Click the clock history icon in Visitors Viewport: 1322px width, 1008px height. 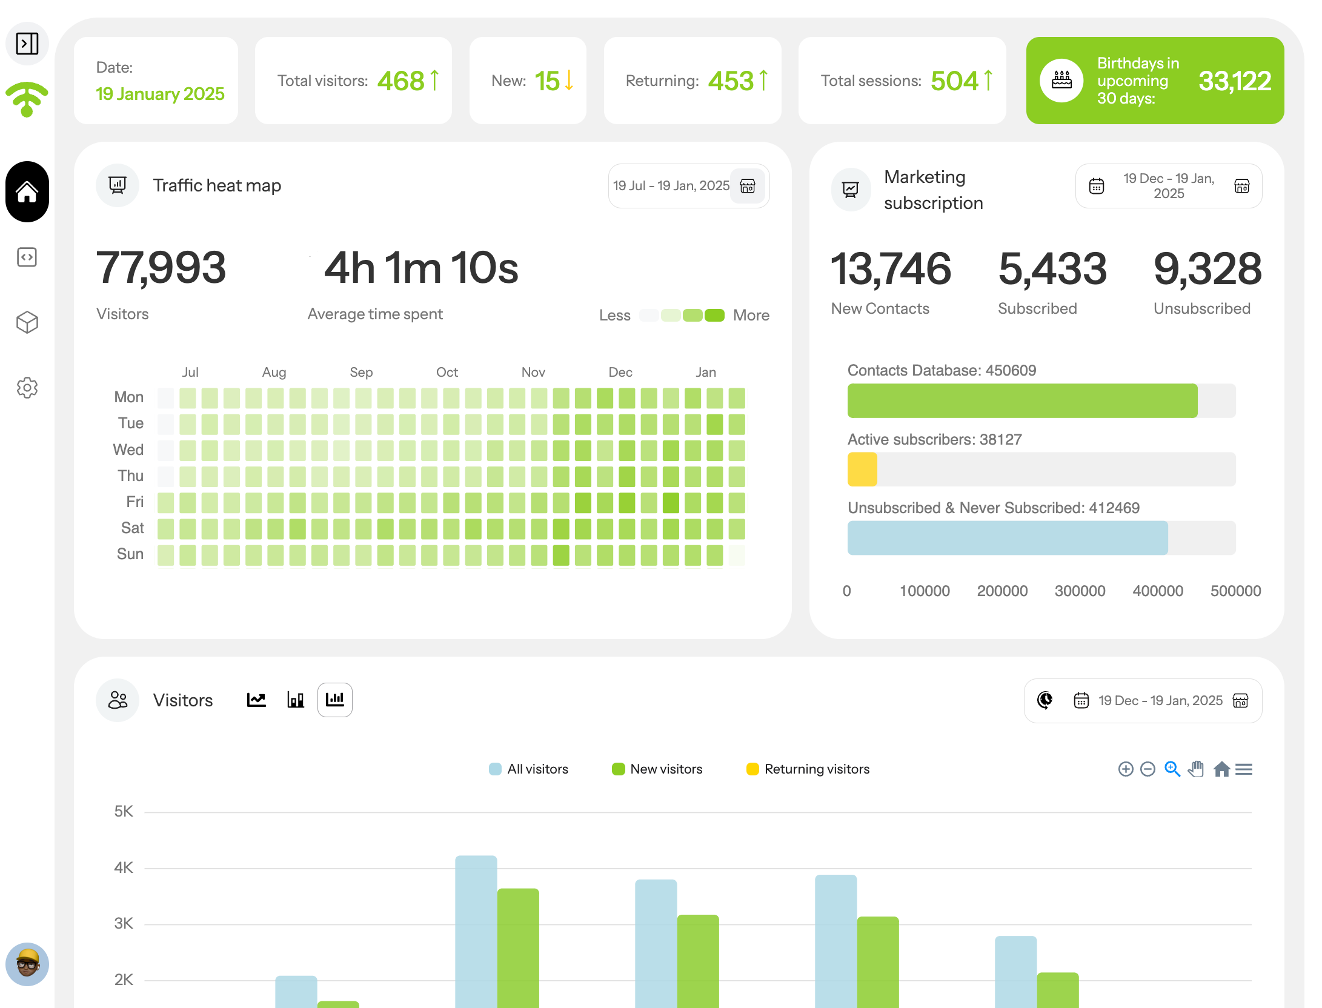point(1045,700)
